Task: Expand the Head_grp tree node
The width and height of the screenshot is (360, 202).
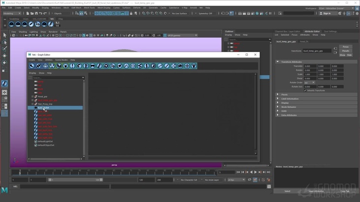Action: [32, 97]
